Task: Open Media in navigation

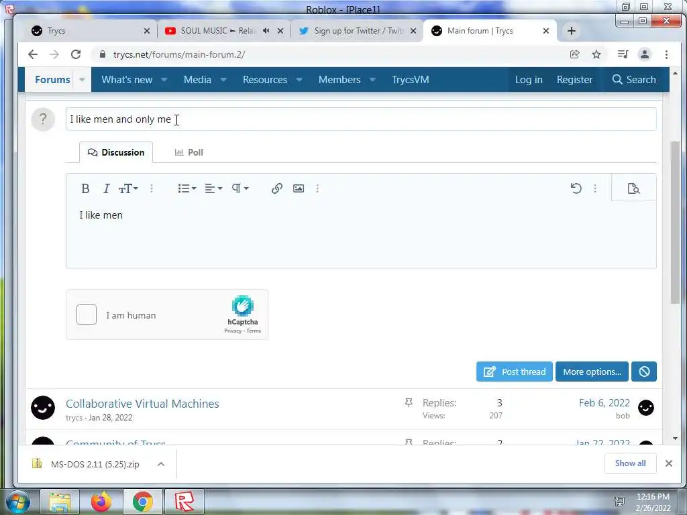Action: [197, 80]
